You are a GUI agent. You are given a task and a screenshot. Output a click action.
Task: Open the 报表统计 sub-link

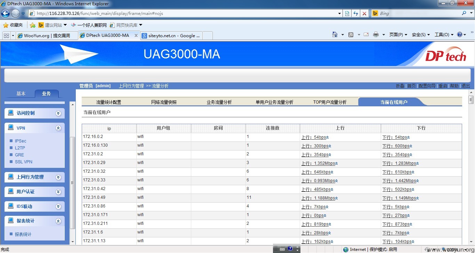tap(23, 235)
